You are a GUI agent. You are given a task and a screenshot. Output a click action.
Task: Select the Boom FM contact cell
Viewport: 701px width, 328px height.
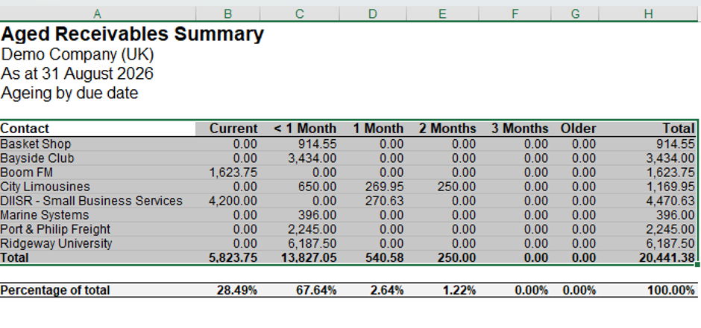point(98,173)
